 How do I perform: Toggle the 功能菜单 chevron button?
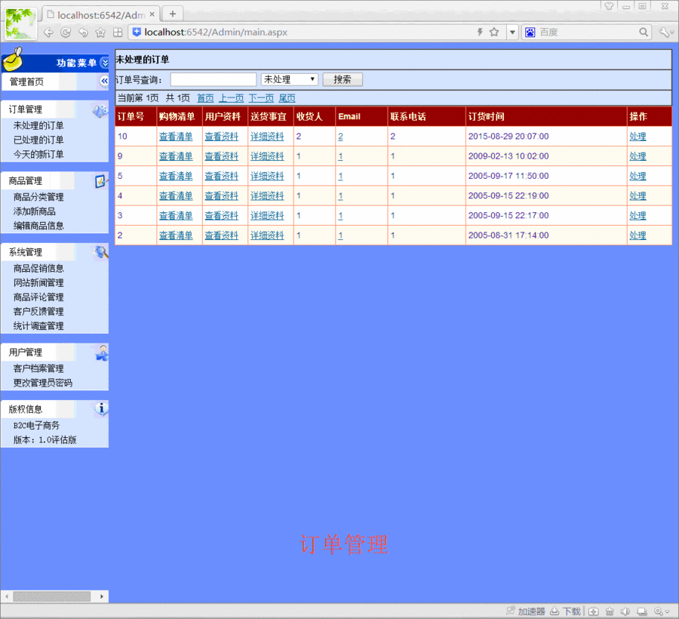click(x=103, y=63)
